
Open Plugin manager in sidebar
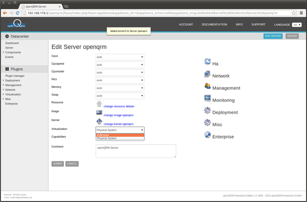[15, 76]
